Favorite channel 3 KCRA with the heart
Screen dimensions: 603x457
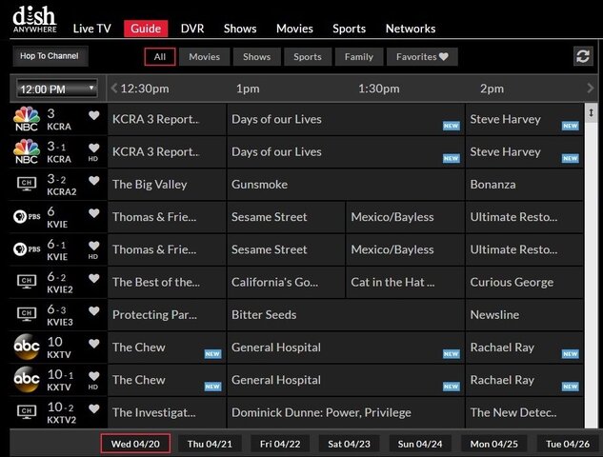pos(93,116)
